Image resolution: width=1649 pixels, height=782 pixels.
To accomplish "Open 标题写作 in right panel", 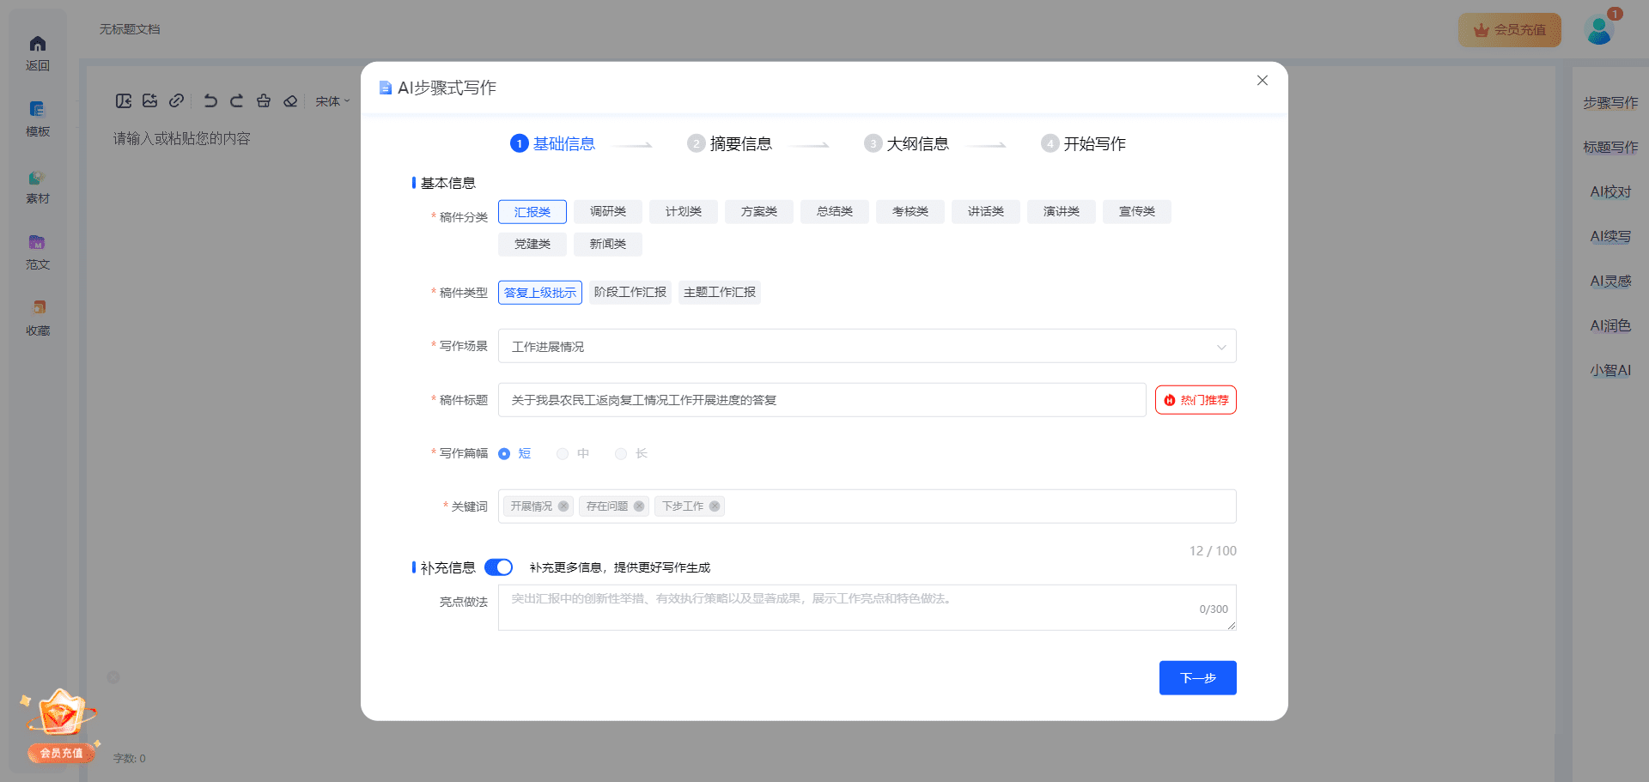I will 1610,148.
